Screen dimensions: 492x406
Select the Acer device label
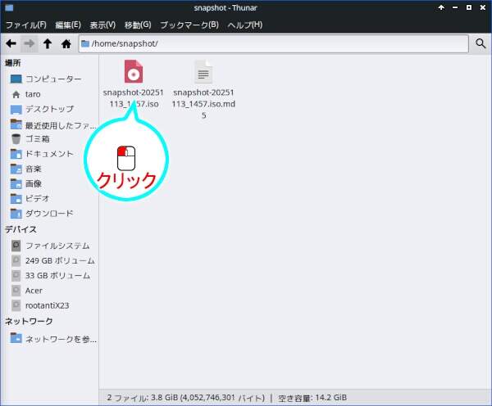point(34,291)
